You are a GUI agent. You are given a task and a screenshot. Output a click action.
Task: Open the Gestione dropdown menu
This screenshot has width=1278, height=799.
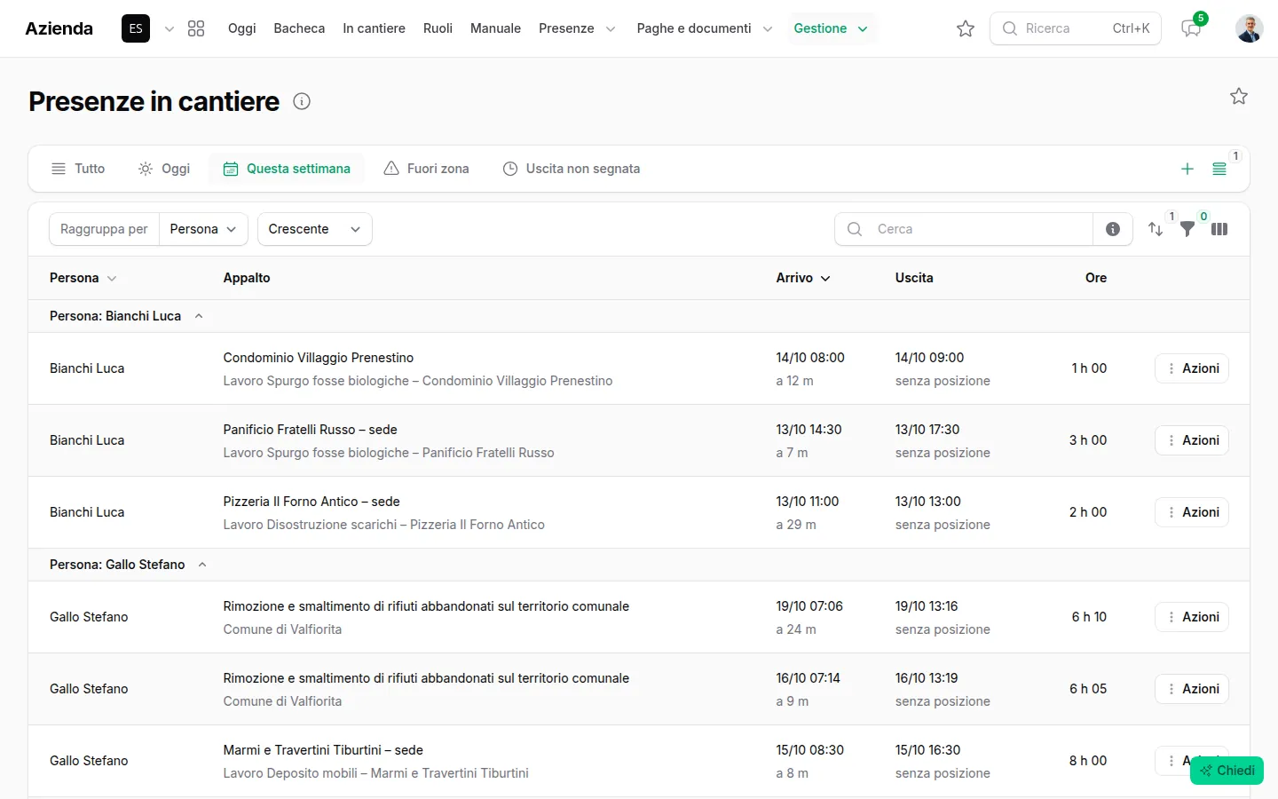(831, 28)
